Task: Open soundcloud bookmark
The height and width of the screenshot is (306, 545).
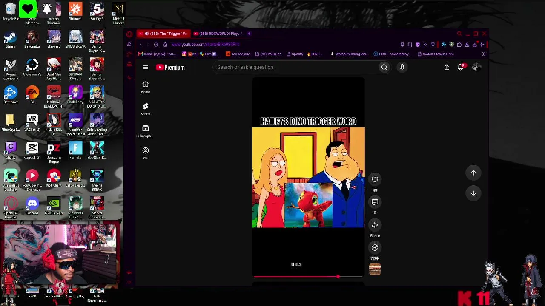Action: (238, 54)
